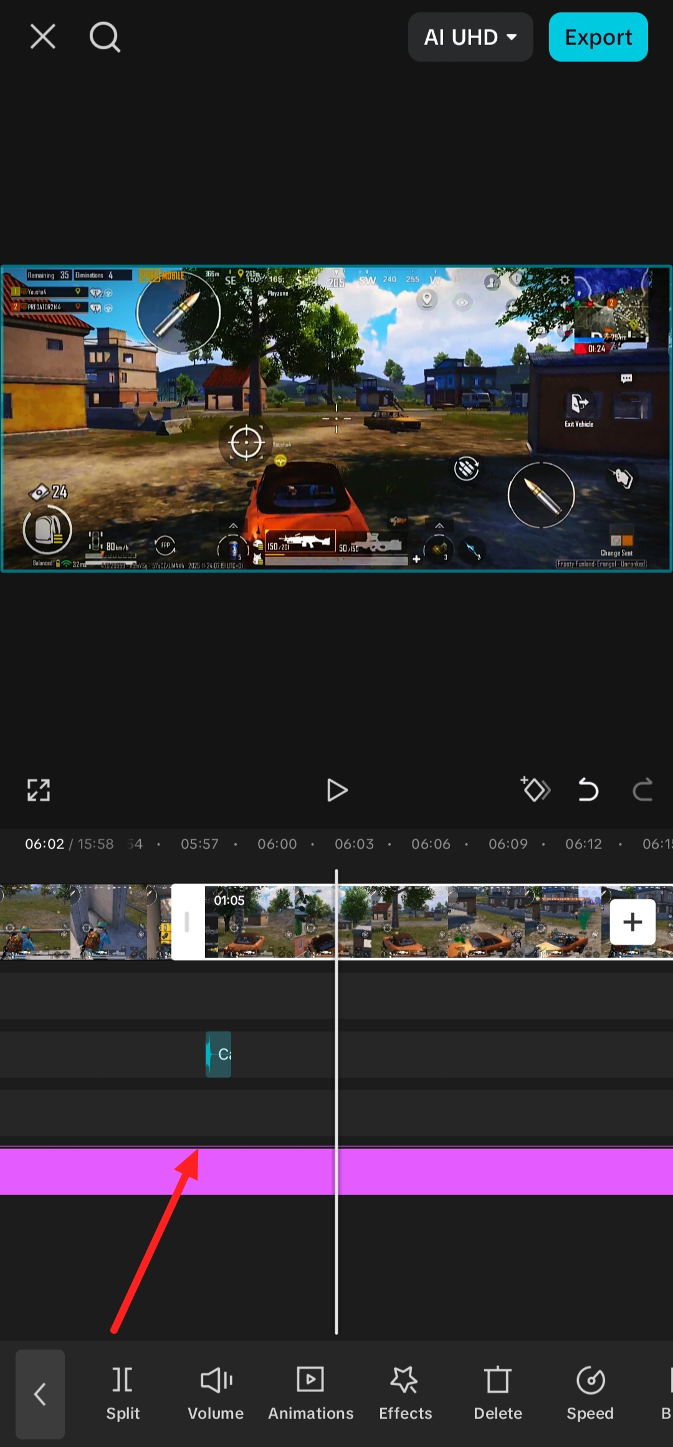The width and height of the screenshot is (673, 1447).
Task: Add a keyframe with the diamond icon
Action: (535, 790)
